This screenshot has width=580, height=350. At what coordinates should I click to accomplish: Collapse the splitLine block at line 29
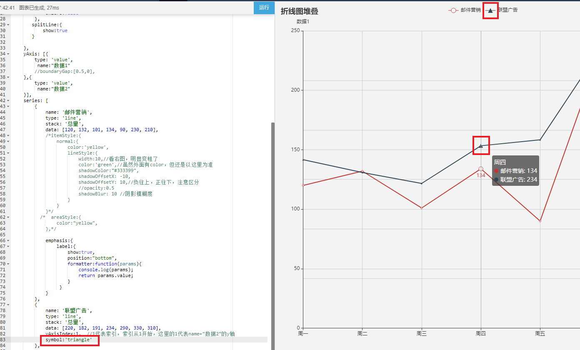[8, 25]
